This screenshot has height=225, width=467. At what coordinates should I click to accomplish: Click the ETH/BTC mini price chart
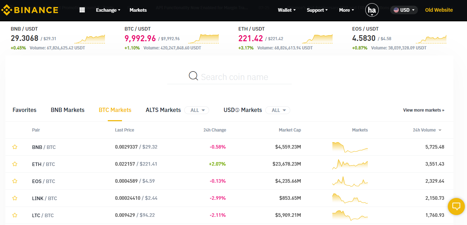(x=350, y=164)
